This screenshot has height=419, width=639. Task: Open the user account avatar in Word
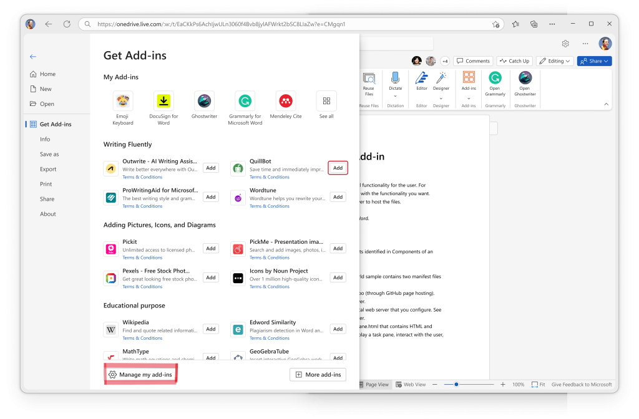pos(605,43)
